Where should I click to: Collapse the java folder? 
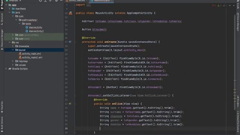(9, 12)
